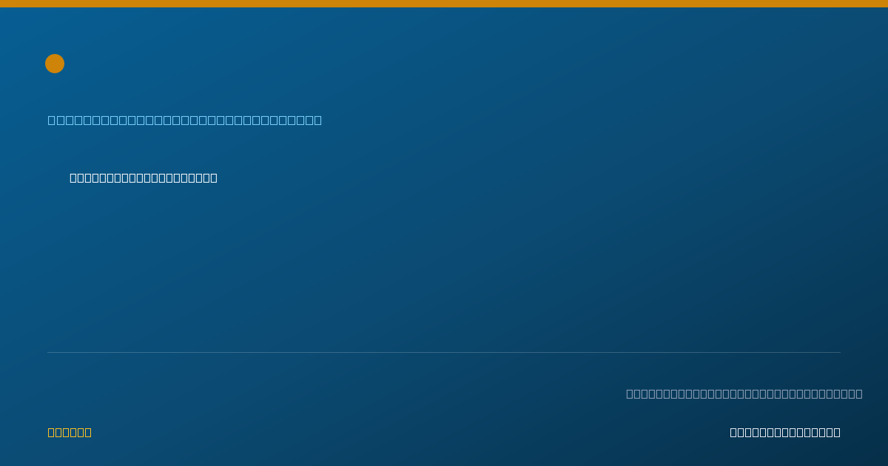
Task: Click the light-blue subtitle text line
Action: click(185, 120)
